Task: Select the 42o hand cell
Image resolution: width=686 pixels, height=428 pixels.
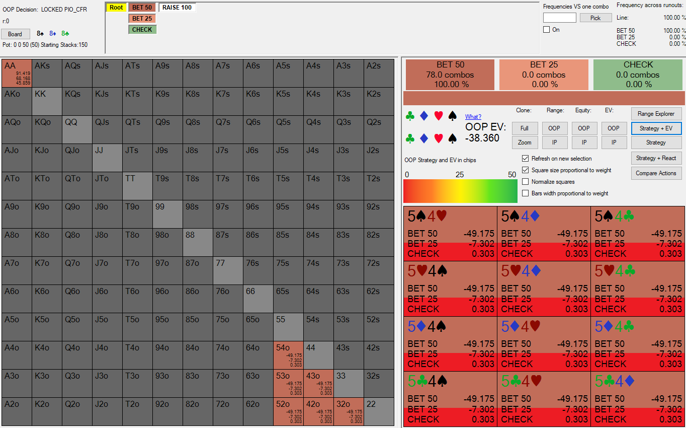Action: click(x=318, y=412)
